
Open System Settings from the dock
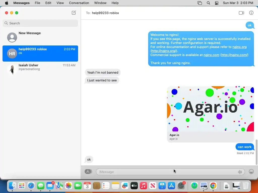click(181, 186)
